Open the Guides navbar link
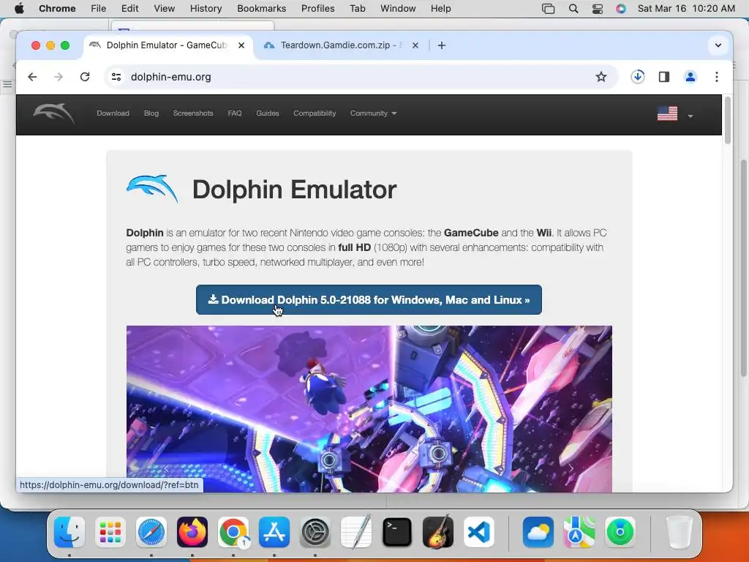This screenshot has width=749, height=562. [x=268, y=113]
